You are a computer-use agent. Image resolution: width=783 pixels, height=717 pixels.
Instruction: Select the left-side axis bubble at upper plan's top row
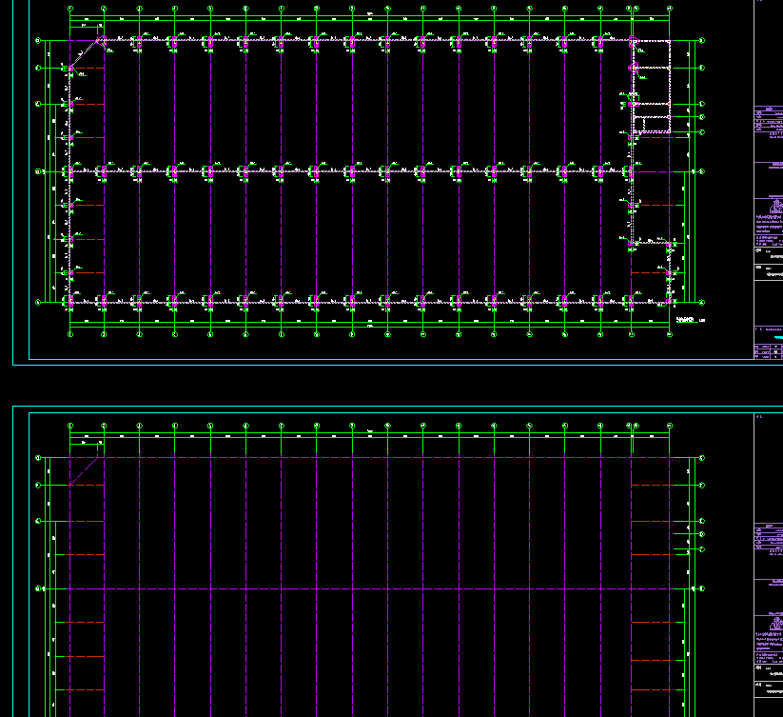point(38,41)
